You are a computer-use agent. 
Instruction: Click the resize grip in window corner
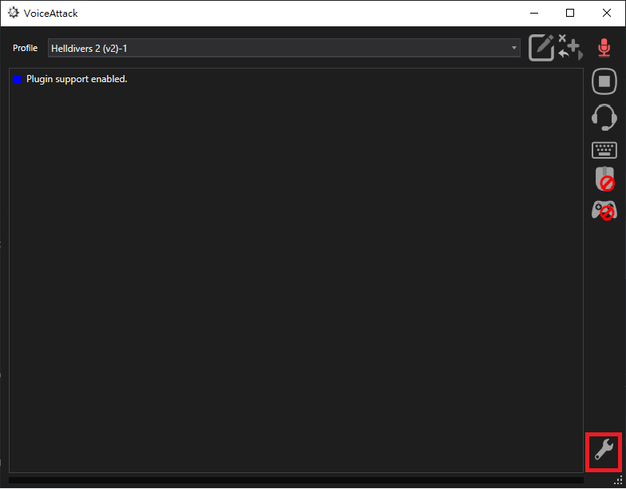click(619, 481)
